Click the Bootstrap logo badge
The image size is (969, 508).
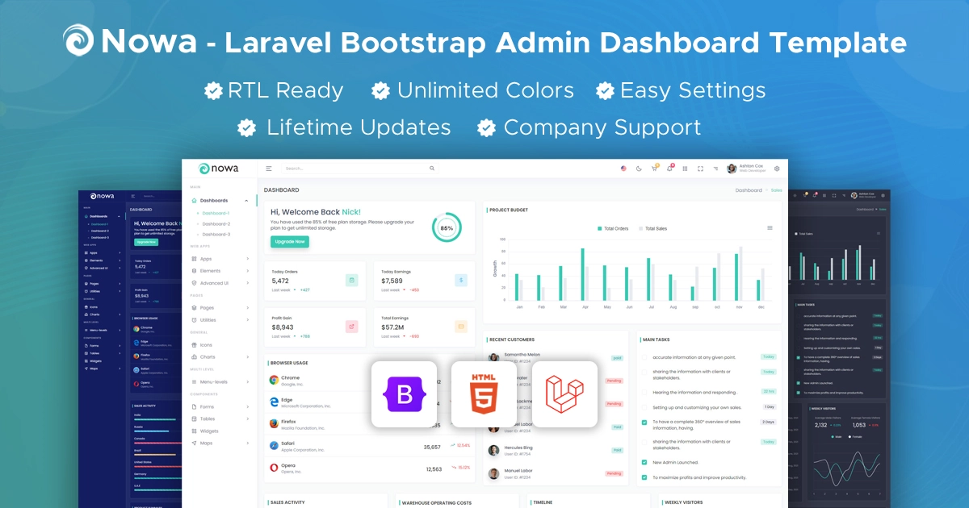pyautogui.click(x=404, y=393)
